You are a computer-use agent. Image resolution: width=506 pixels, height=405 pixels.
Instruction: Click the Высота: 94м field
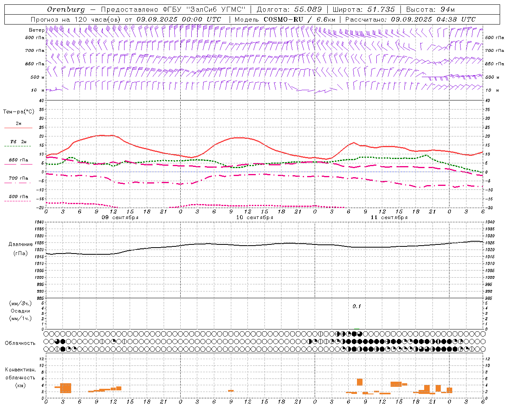coord(430,9)
